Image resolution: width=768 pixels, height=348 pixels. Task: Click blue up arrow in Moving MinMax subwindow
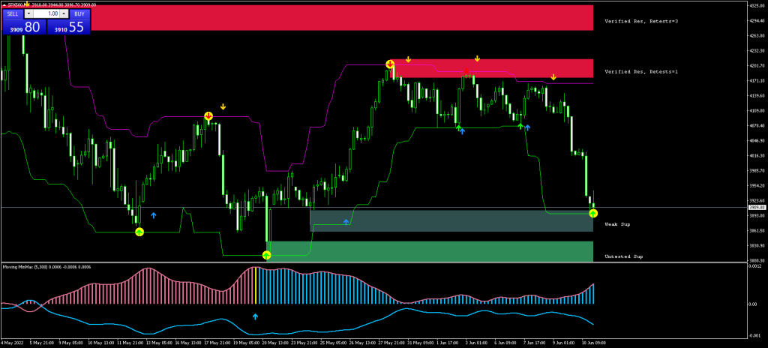point(255,316)
